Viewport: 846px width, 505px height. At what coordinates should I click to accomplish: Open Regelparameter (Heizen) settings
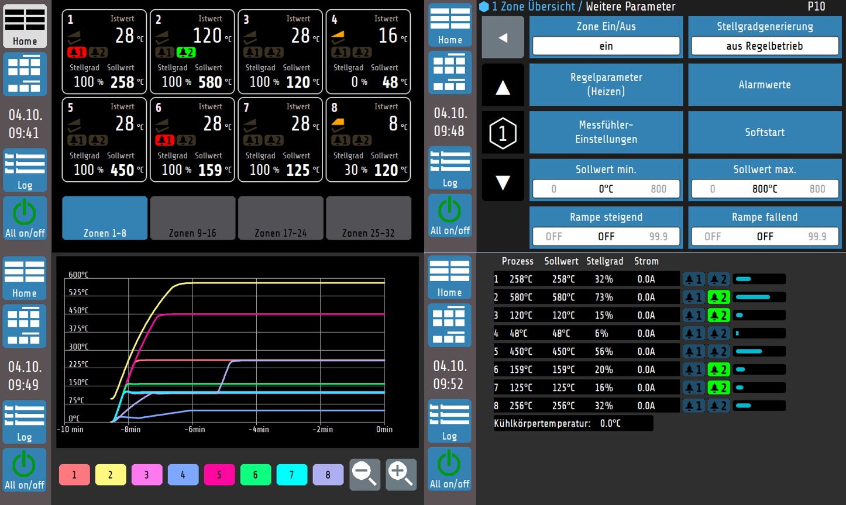606,85
